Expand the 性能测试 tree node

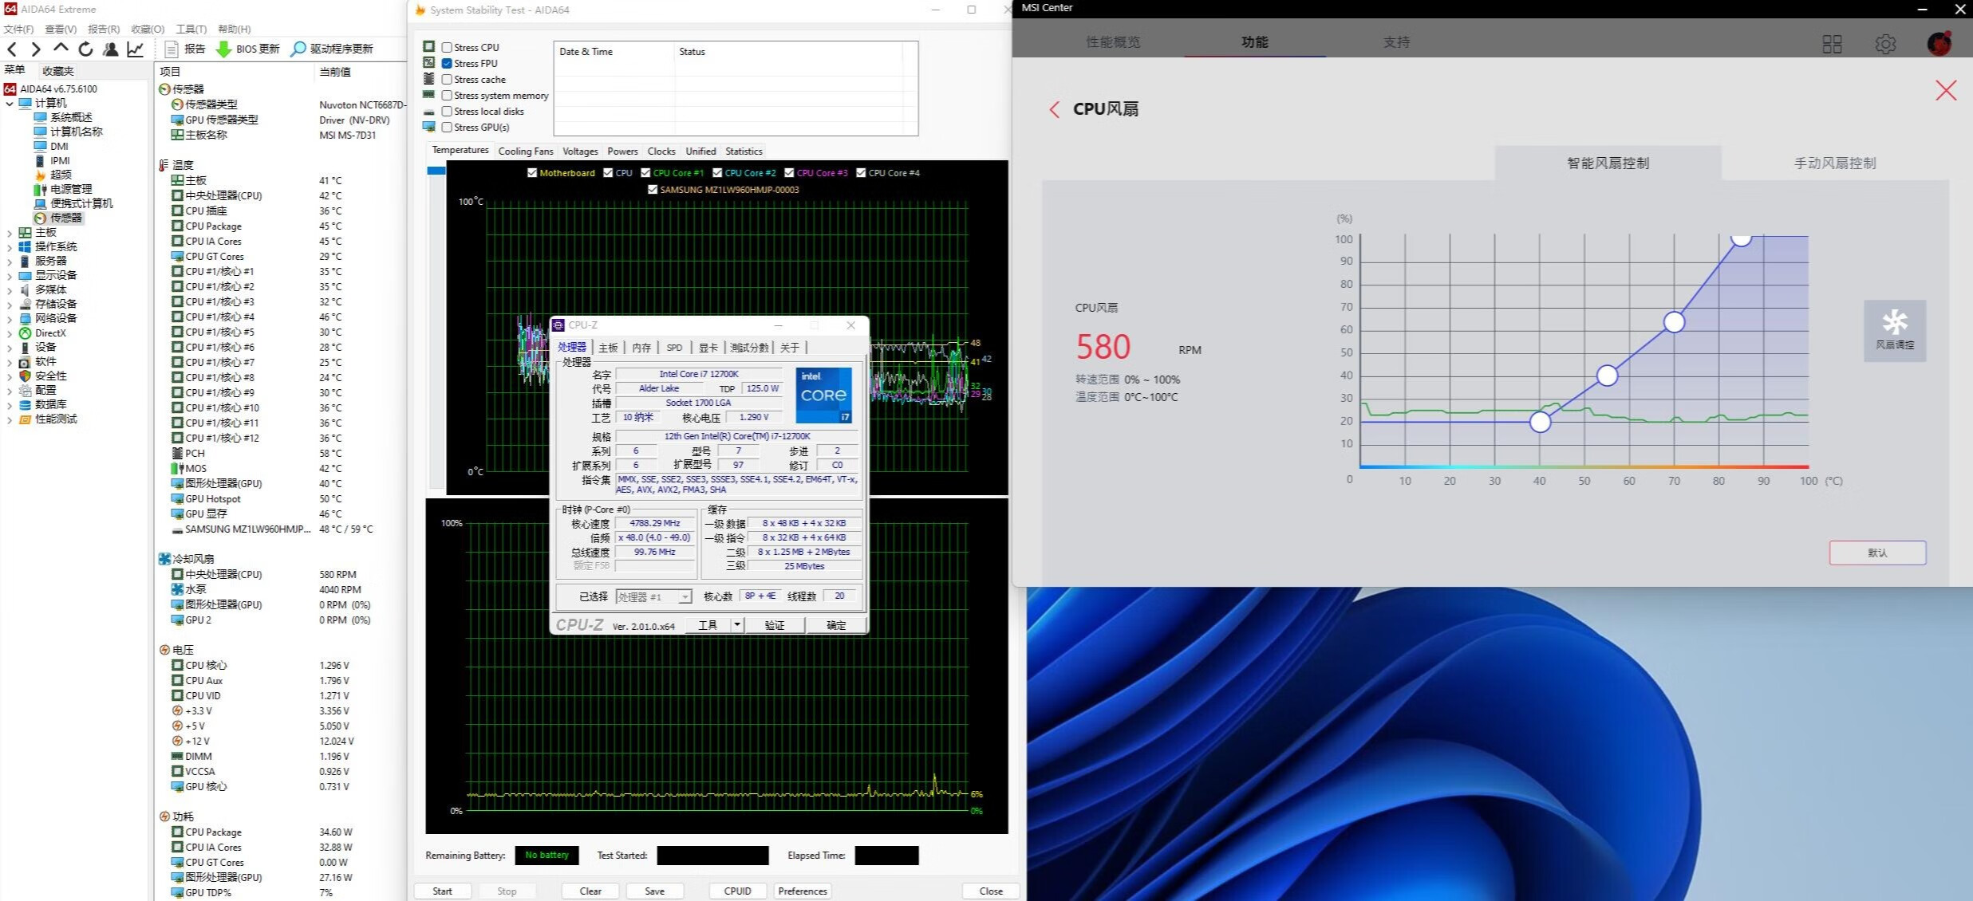click(10, 419)
